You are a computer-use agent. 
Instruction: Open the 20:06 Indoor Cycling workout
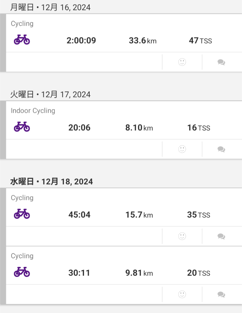coord(79,128)
